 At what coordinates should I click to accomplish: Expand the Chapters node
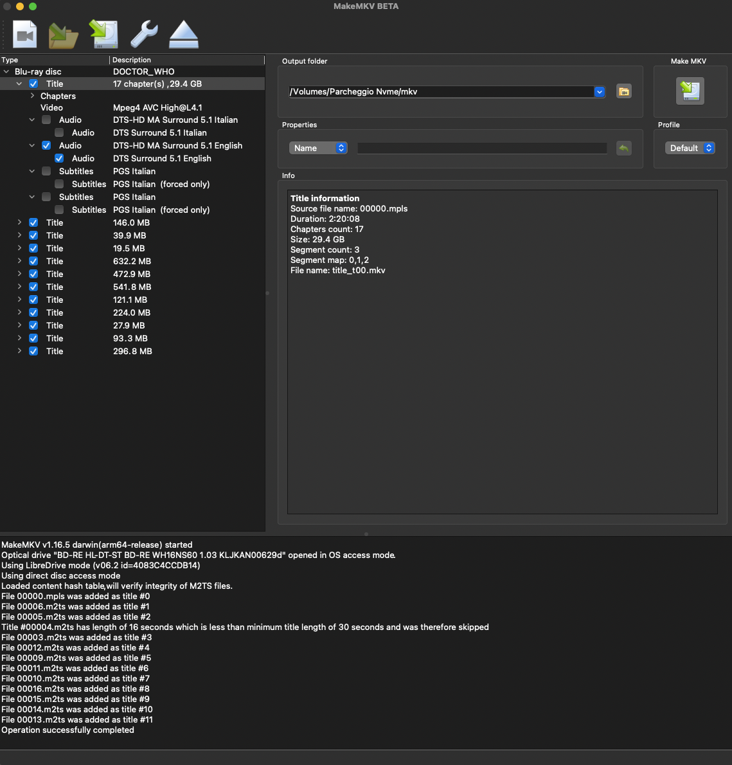click(32, 96)
